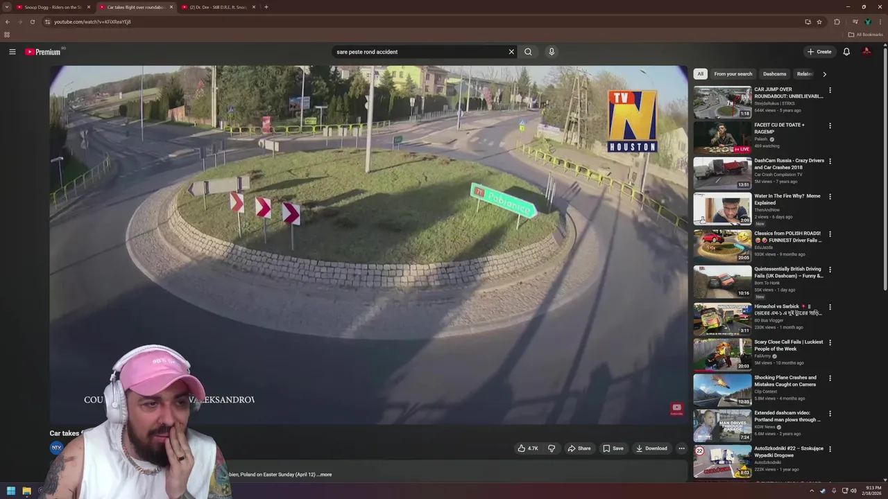Open the CAR JUMP OVER ROUNDABOUT thumbnail
Viewport: 888px width, 499px height.
coord(722,102)
